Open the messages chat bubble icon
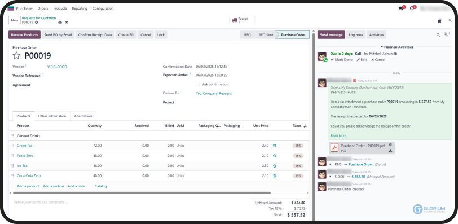458x224 pixels. coord(400,8)
